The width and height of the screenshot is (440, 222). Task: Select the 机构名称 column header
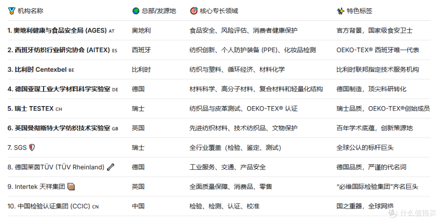(x=30, y=11)
